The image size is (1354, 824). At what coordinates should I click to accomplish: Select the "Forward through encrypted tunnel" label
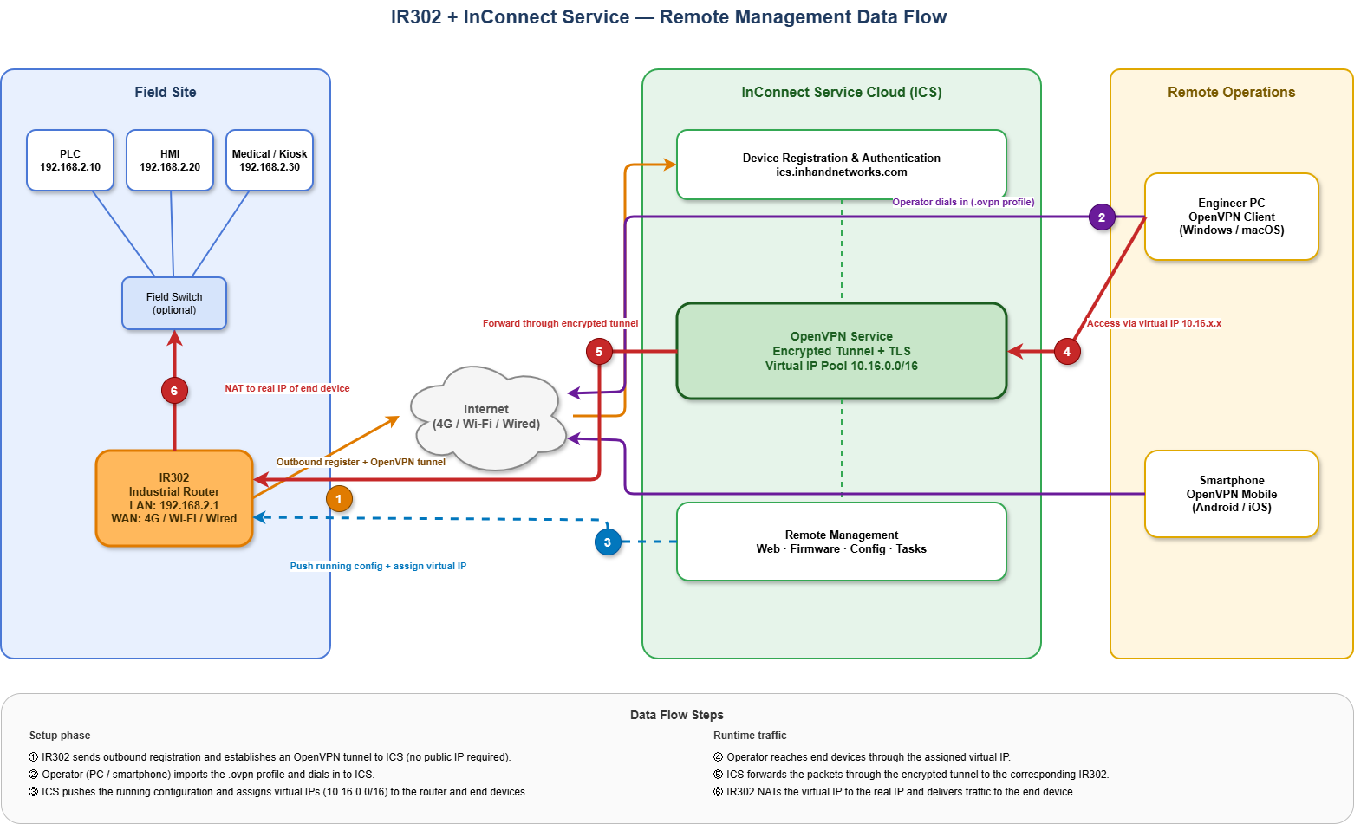[x=560, y=323]
